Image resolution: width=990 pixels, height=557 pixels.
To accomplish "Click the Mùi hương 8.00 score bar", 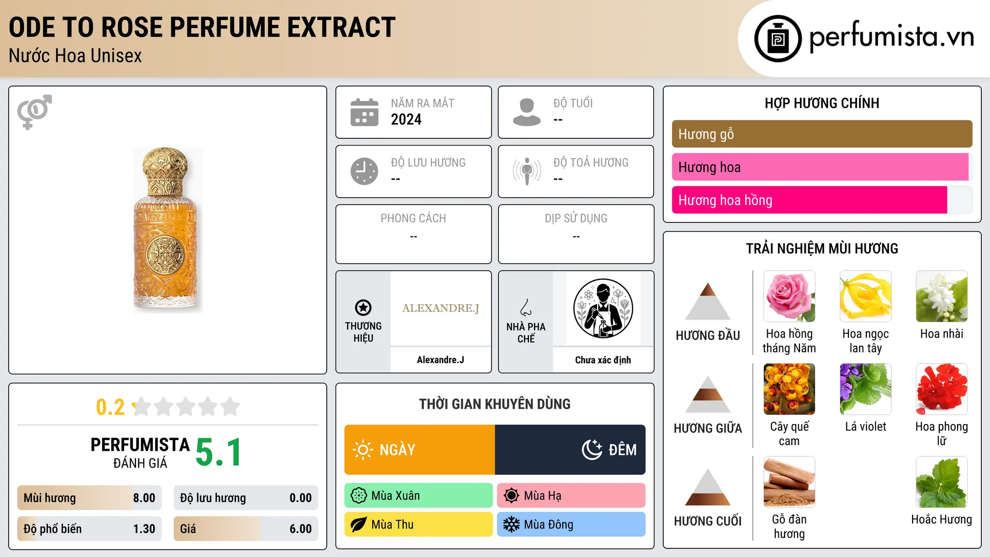I will [89, 498].
